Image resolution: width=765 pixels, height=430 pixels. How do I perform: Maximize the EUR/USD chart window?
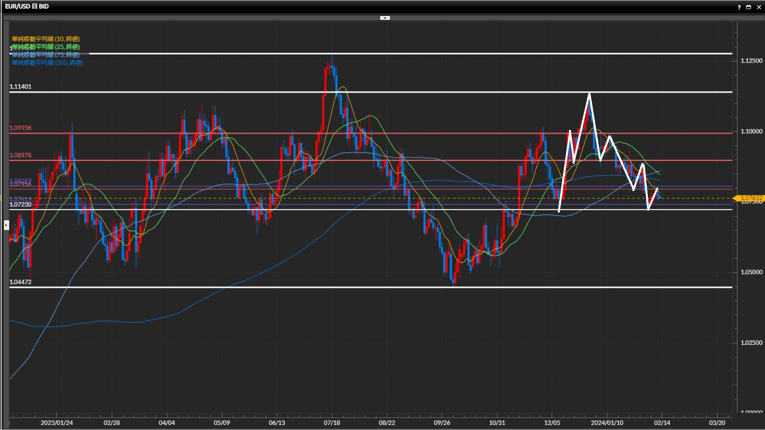748,7
